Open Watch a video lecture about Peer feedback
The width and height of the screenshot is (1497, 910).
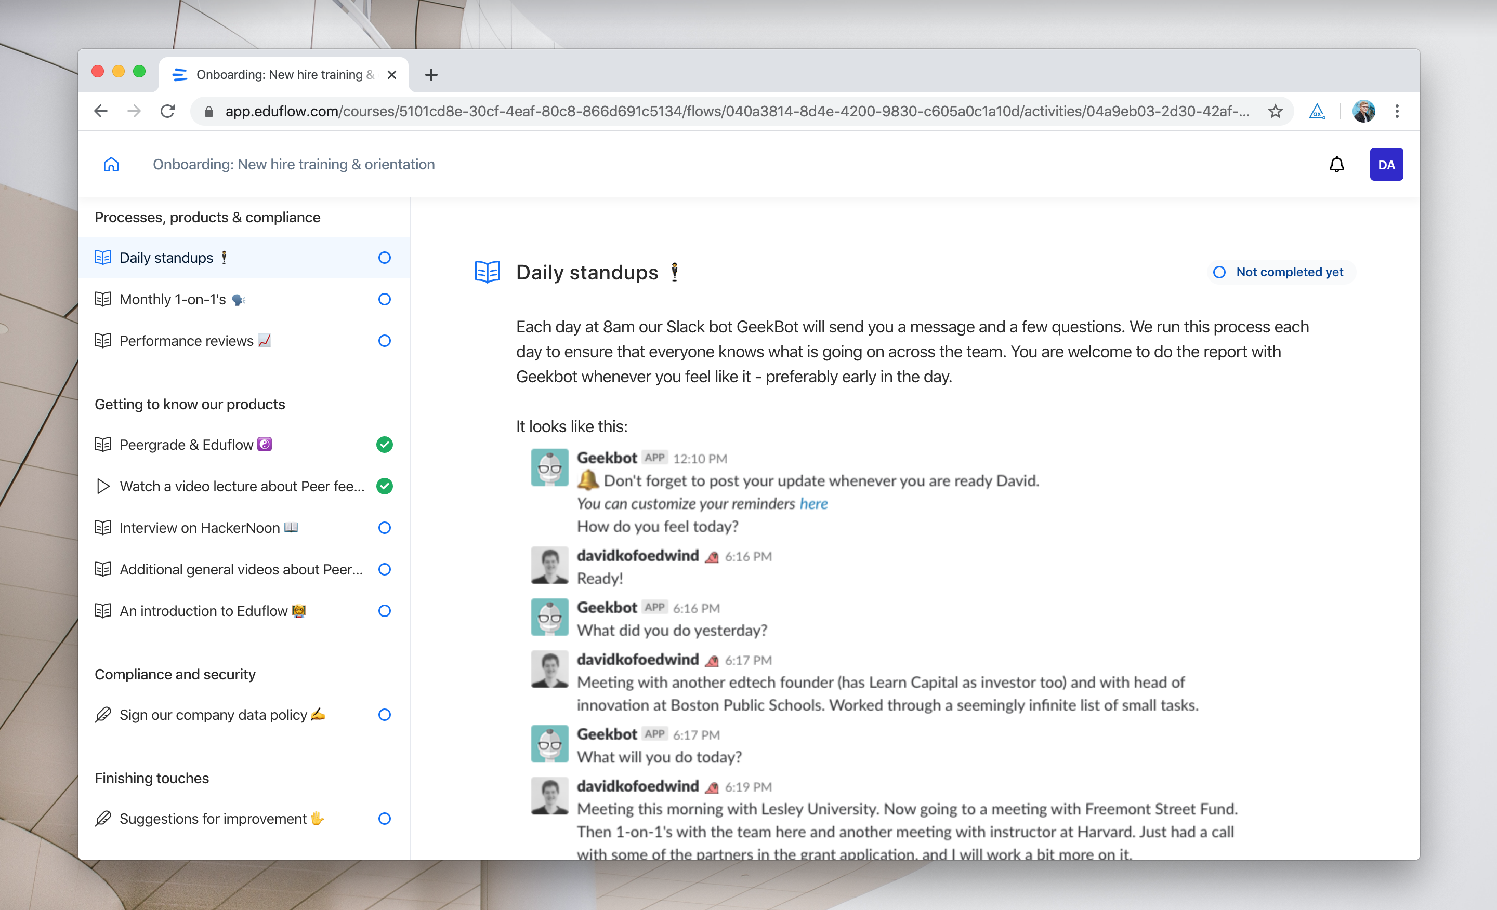[x=243, y=486]
